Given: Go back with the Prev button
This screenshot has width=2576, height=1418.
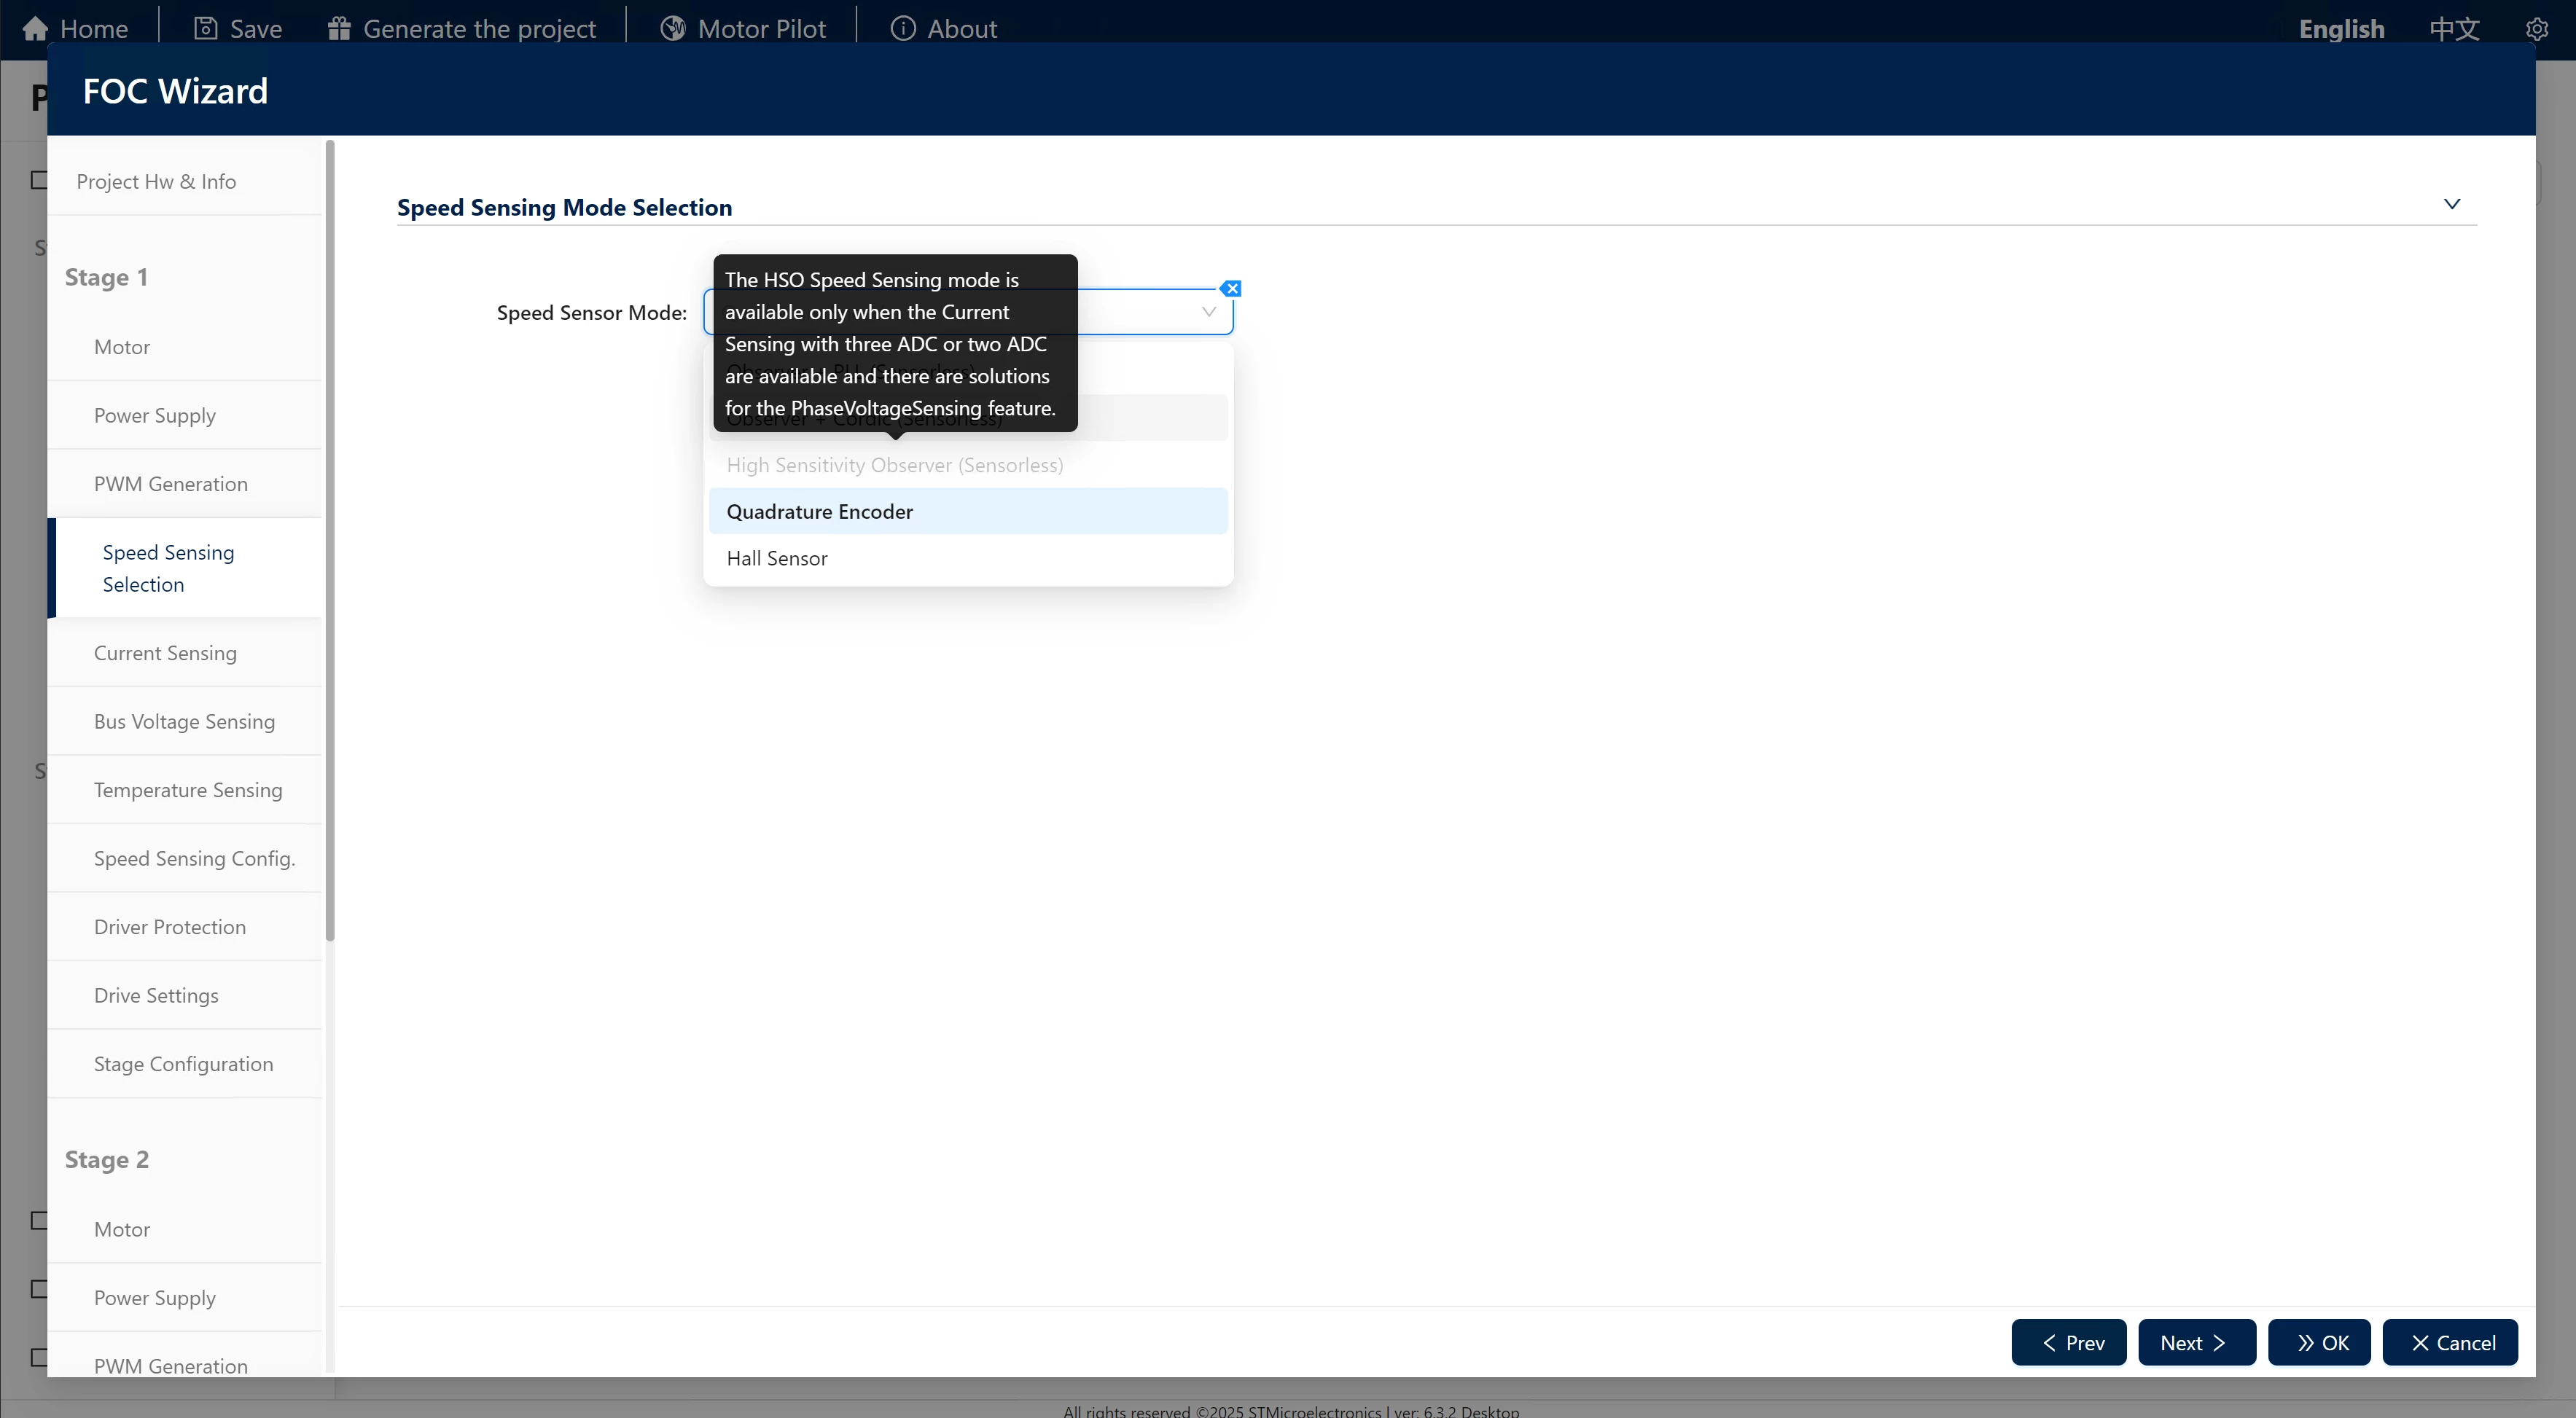Looking at the screenshot, I should click(2069, 1342).
